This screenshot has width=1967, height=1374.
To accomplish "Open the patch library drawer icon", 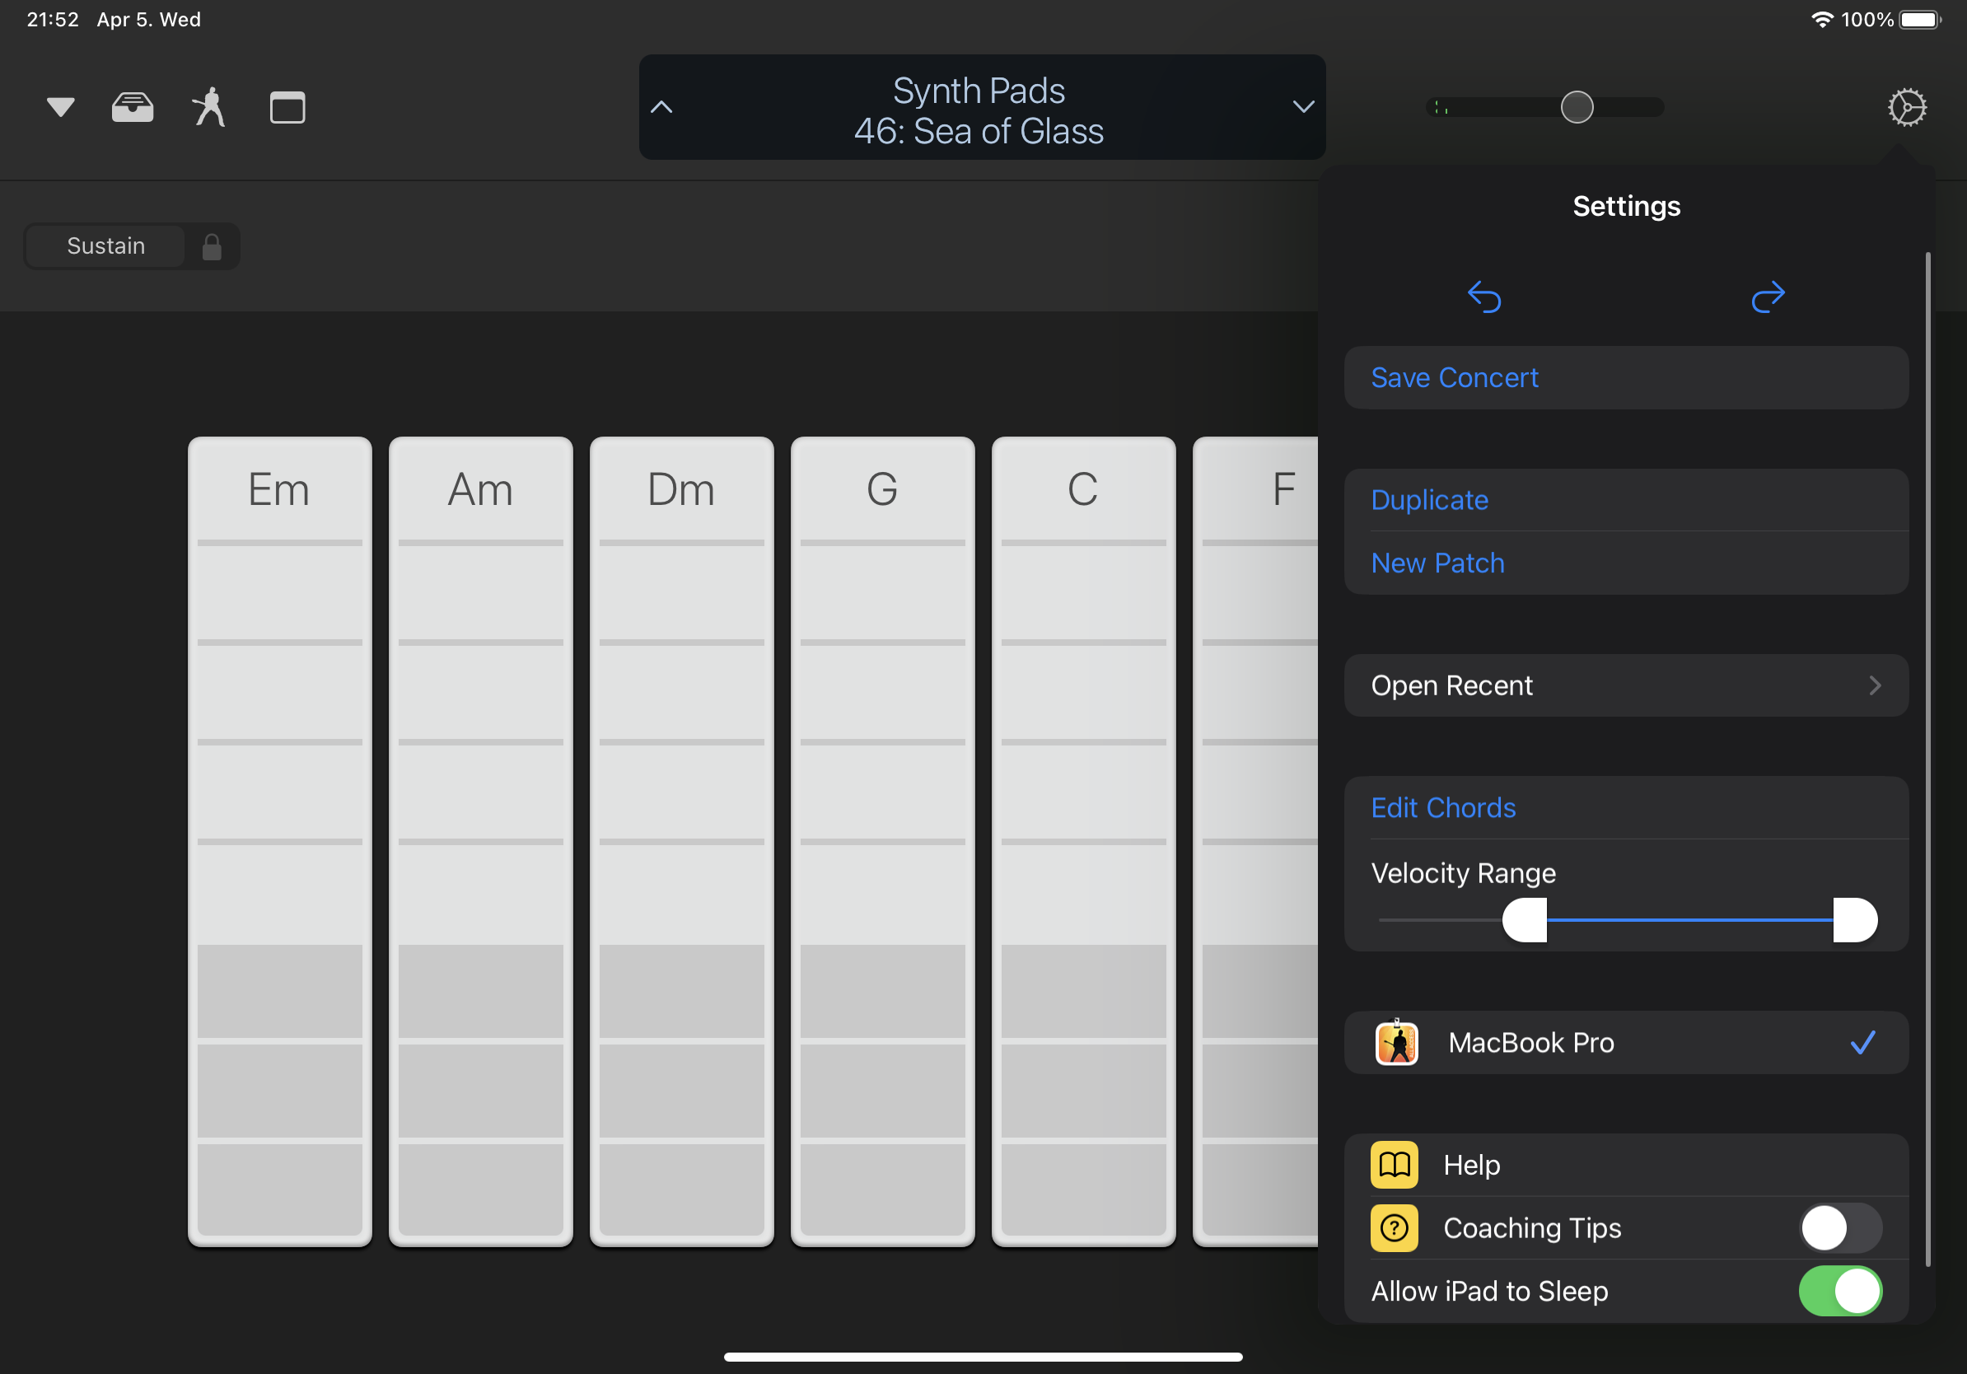I will click(133, 108).
